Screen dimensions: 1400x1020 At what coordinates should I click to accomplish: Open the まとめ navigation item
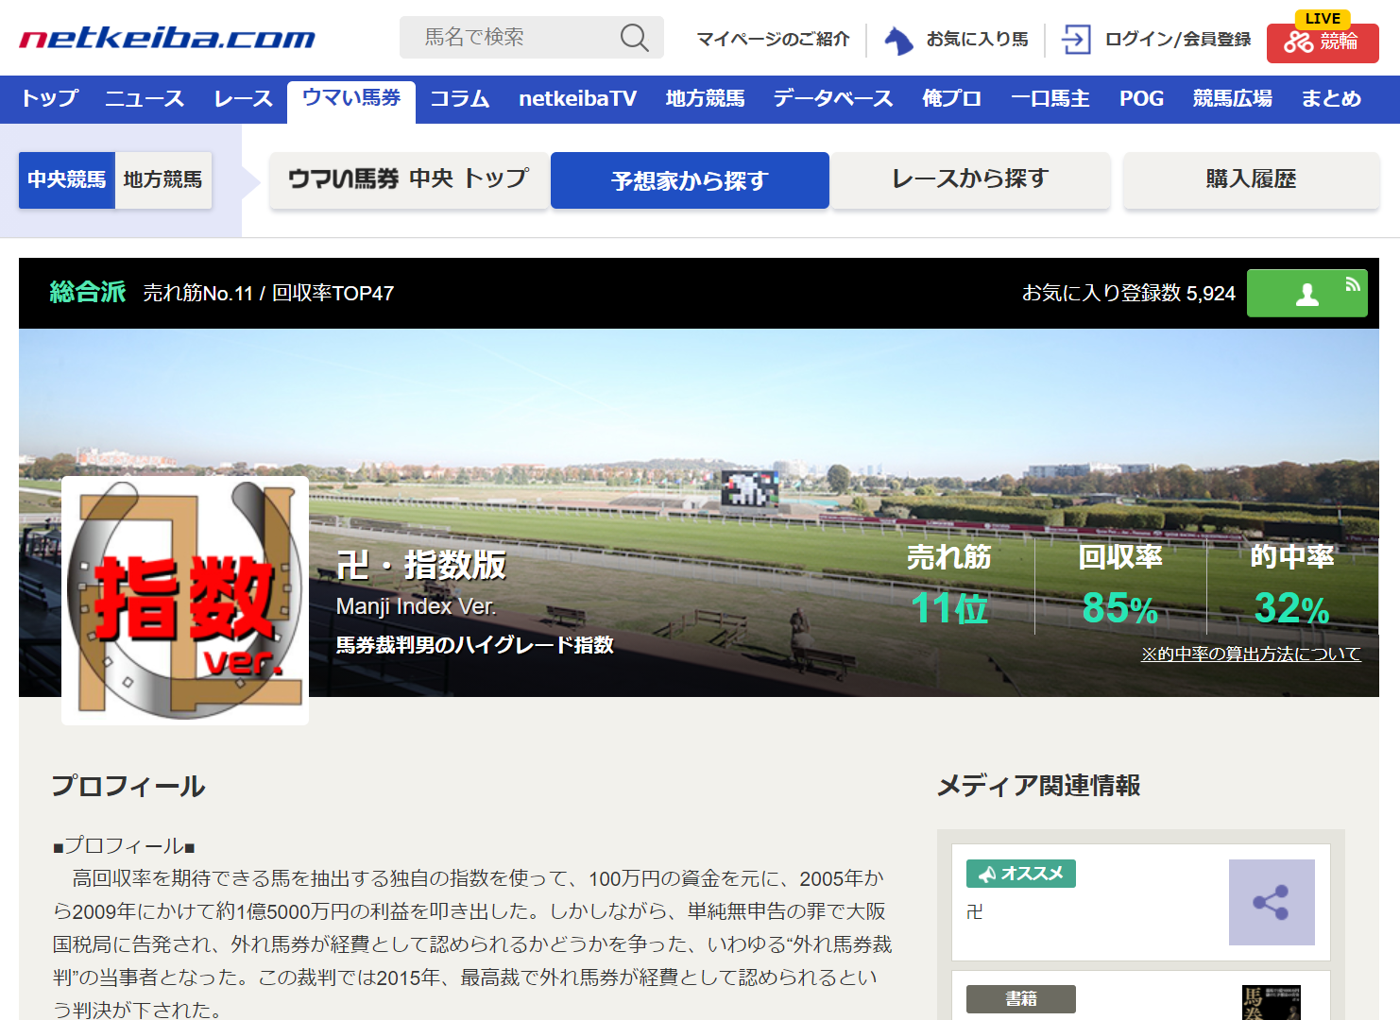(x=1331, y=98)
